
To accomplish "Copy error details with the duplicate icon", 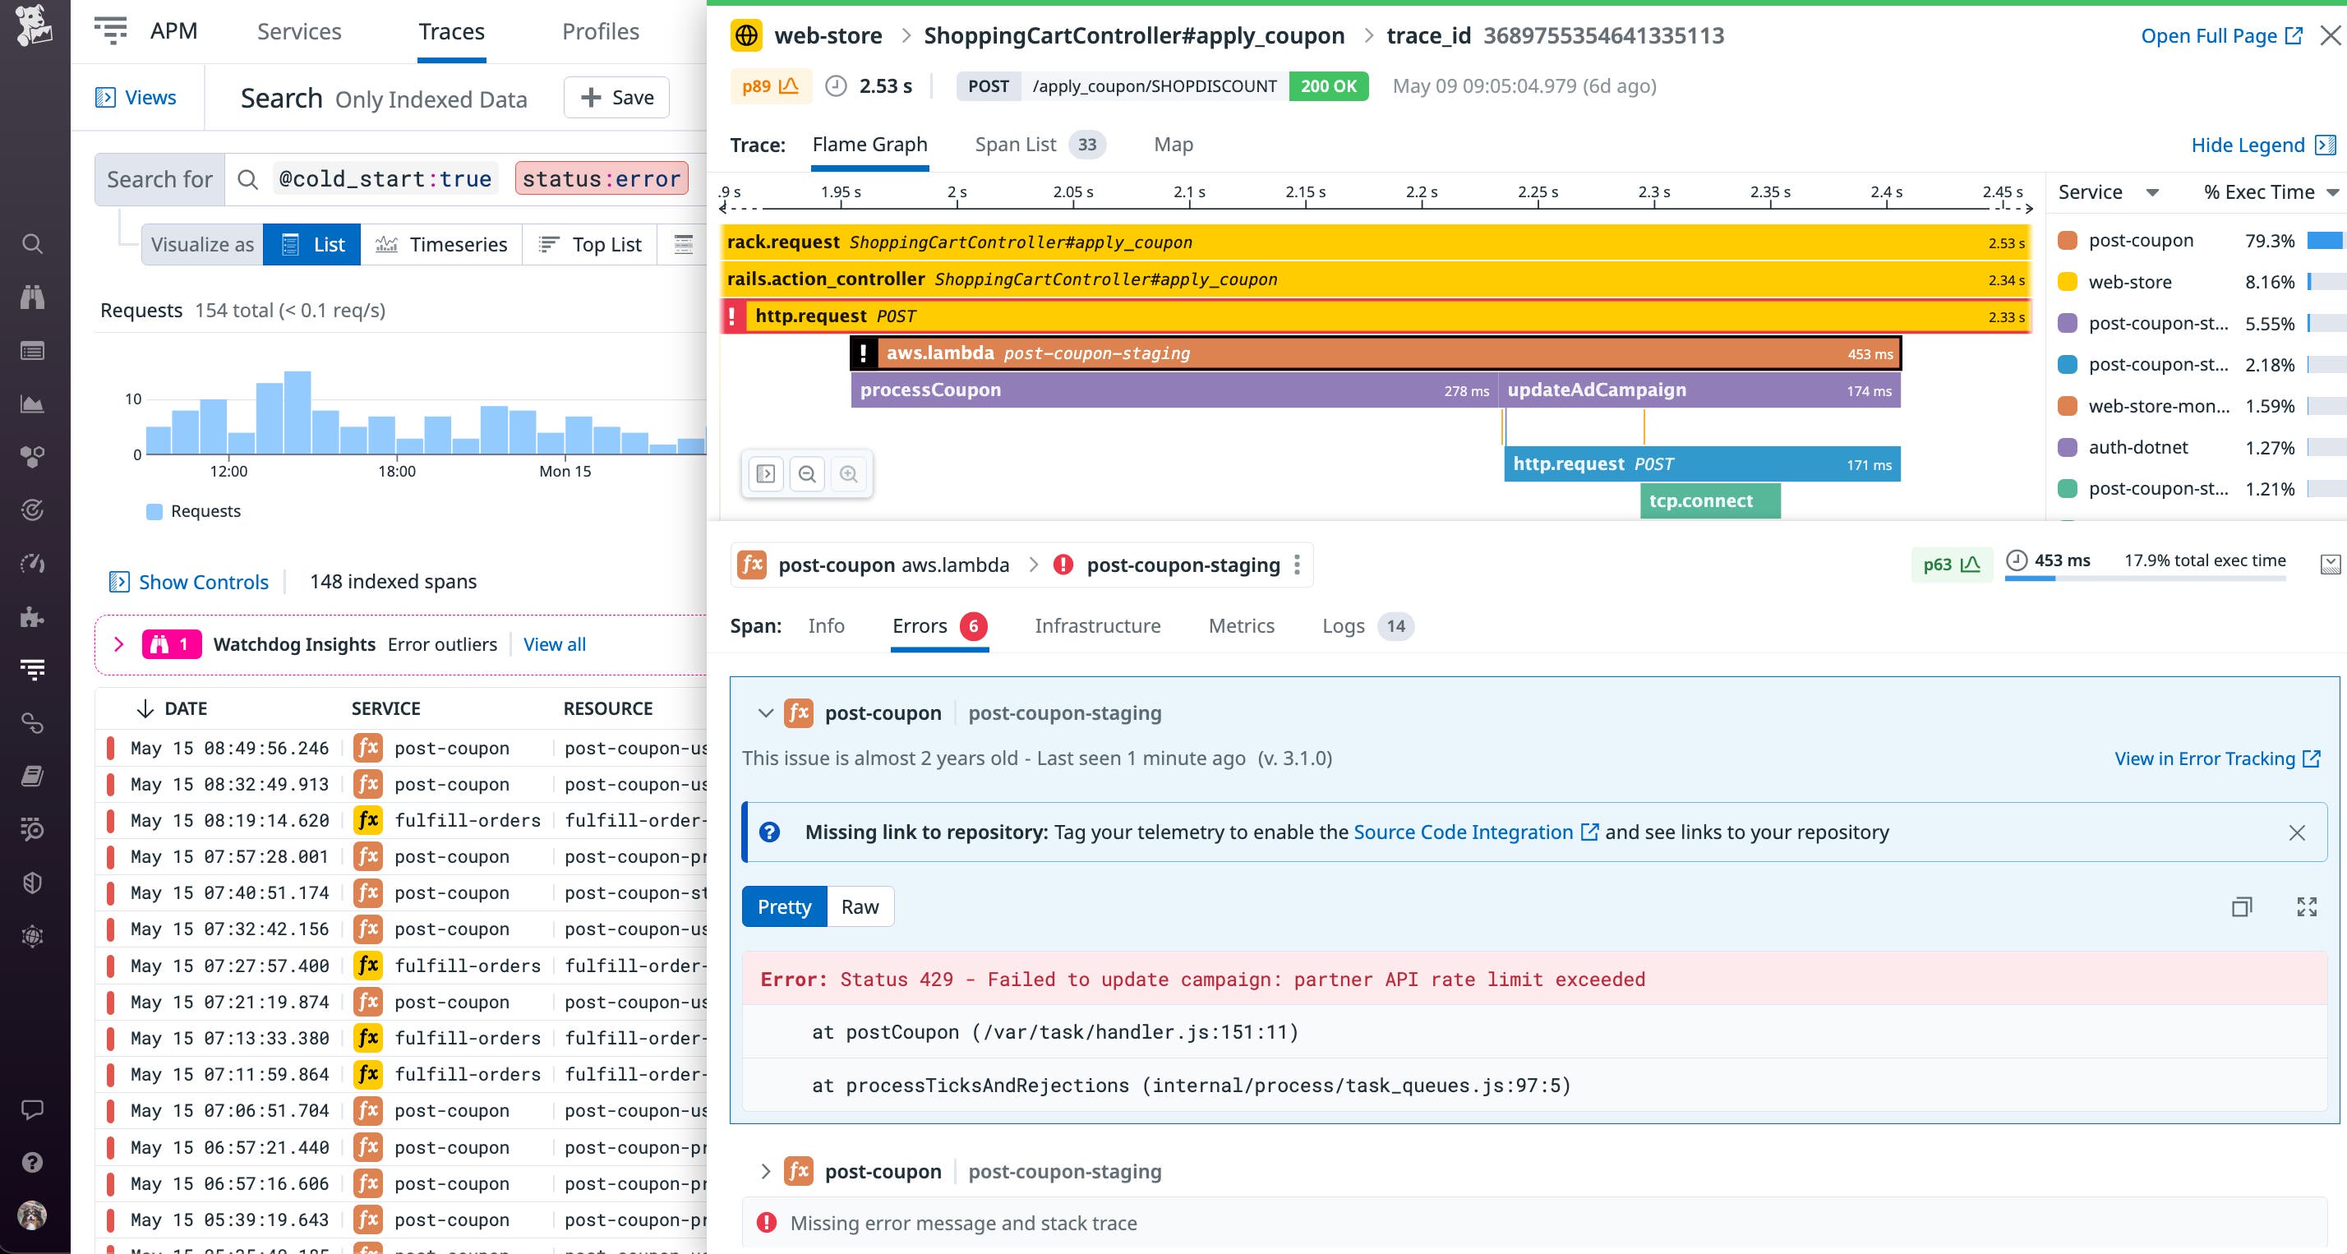I will coord(2242,906).
